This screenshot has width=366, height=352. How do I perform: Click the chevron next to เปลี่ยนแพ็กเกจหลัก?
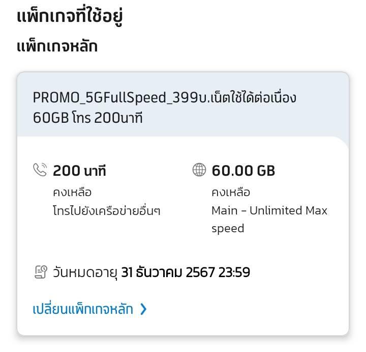tap(143, 309)
